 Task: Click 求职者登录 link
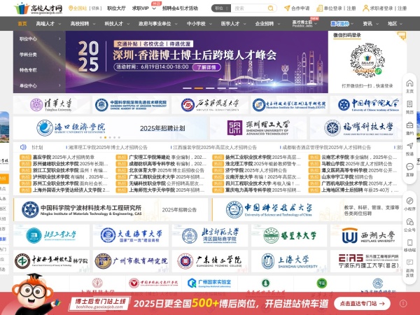pyautogui.click(x=381, y=8)
